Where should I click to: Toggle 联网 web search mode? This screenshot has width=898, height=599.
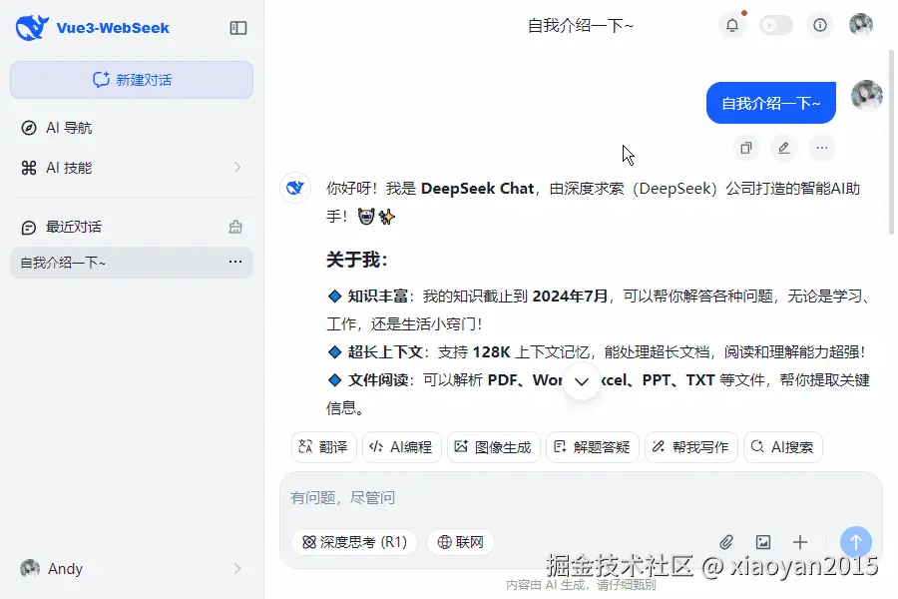pos(460,542)
